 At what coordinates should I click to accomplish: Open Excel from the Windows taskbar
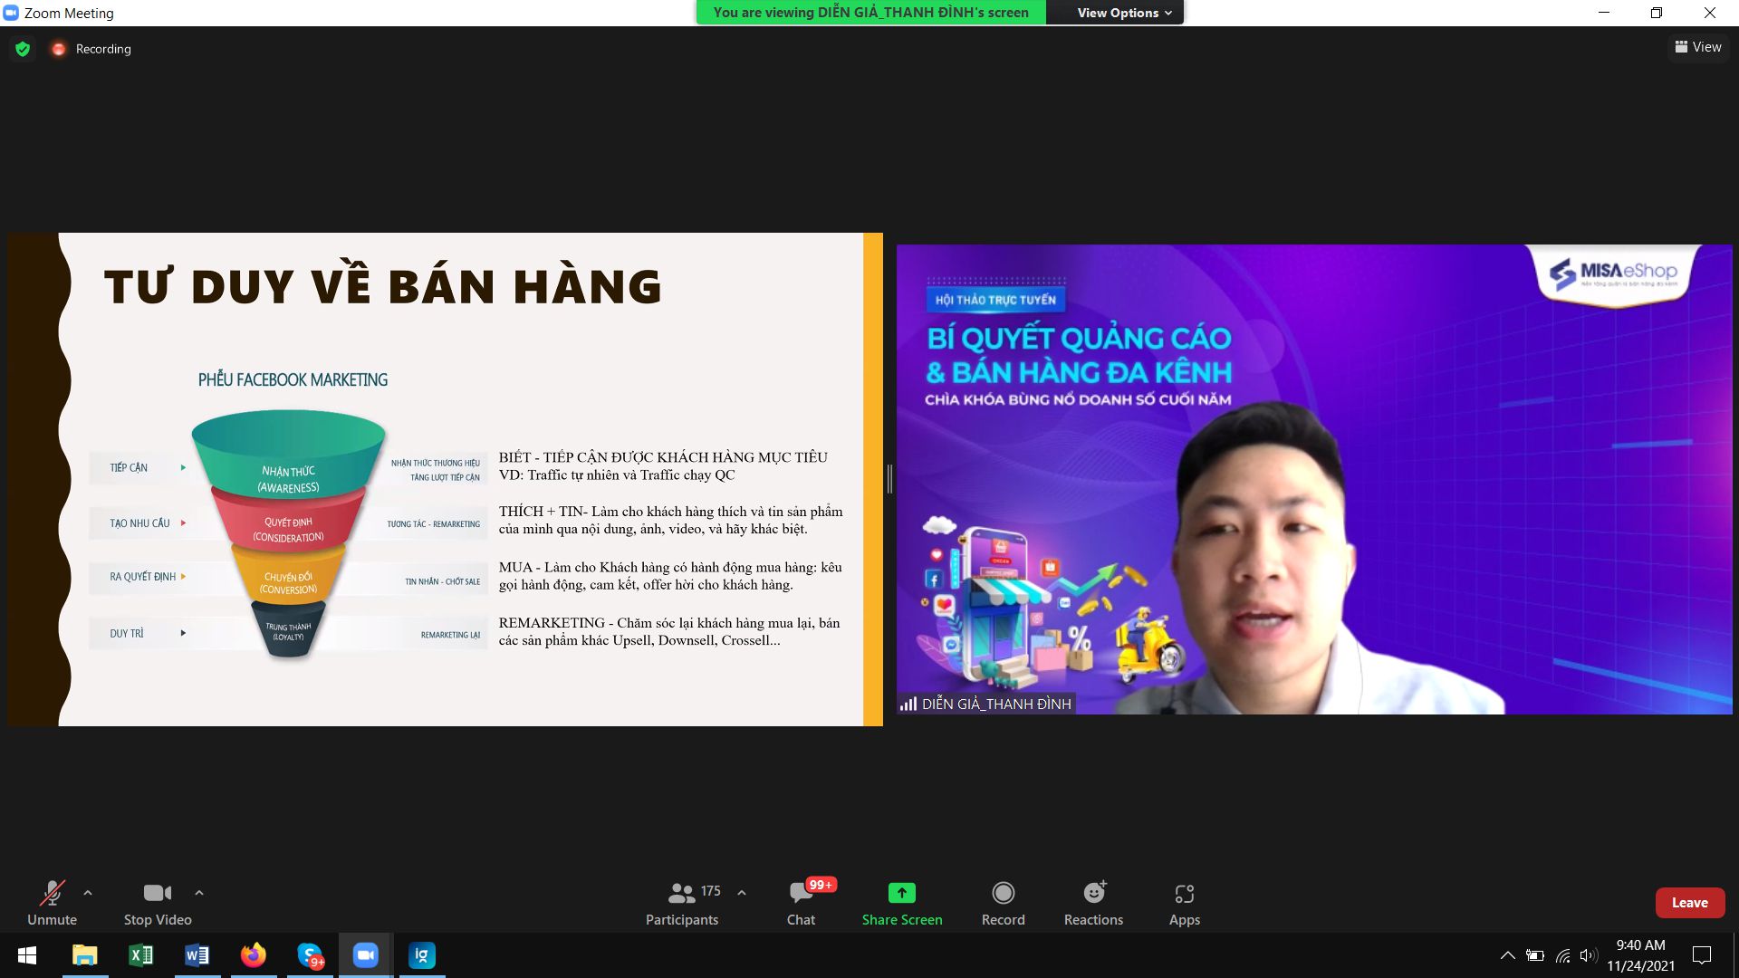point(141,955)
